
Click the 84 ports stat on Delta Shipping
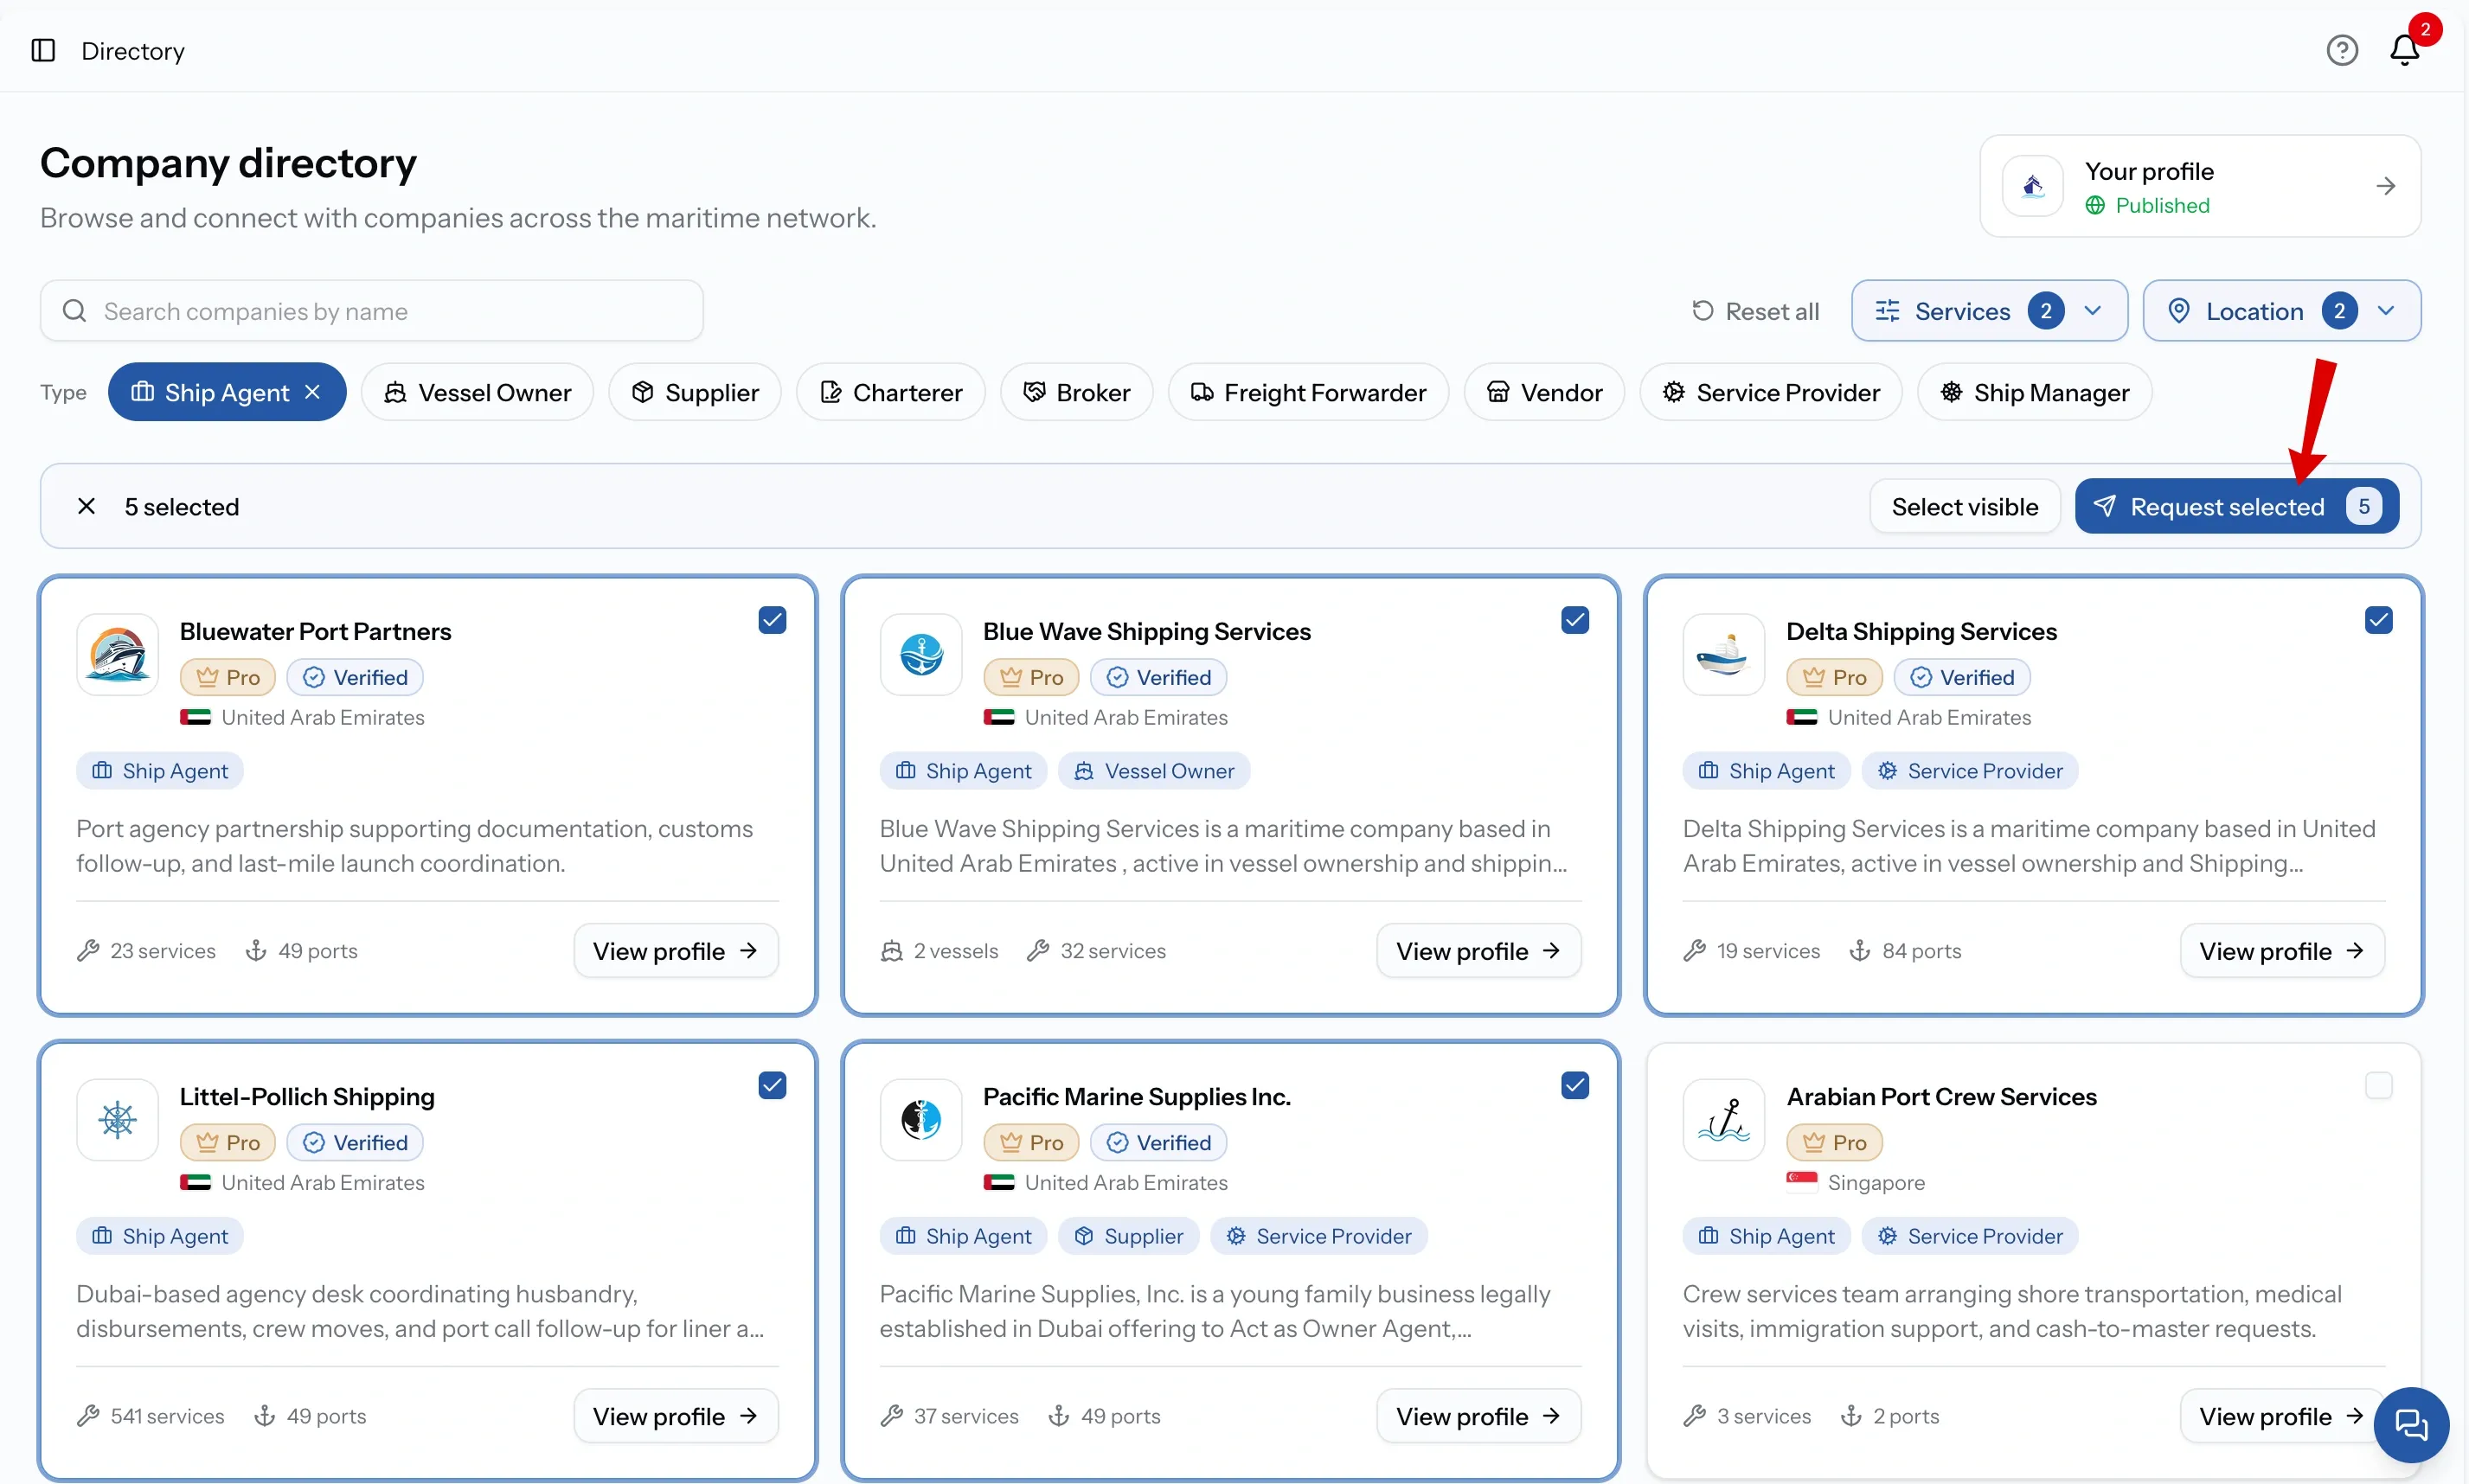tap(1905, 951)
